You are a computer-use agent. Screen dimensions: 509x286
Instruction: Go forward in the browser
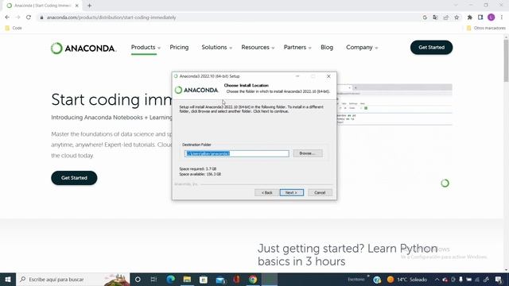click(x=17, y=17)
